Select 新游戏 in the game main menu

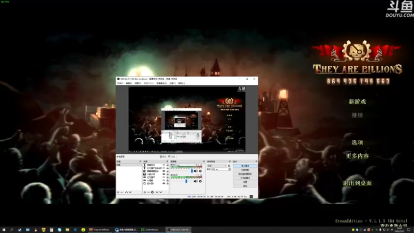click(357, 101)
